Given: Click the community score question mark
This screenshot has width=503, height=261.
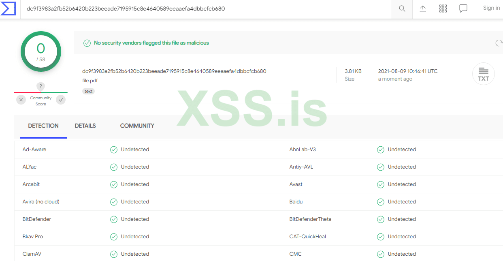Looking at the screenshot, I should click(x=40, y=86).
